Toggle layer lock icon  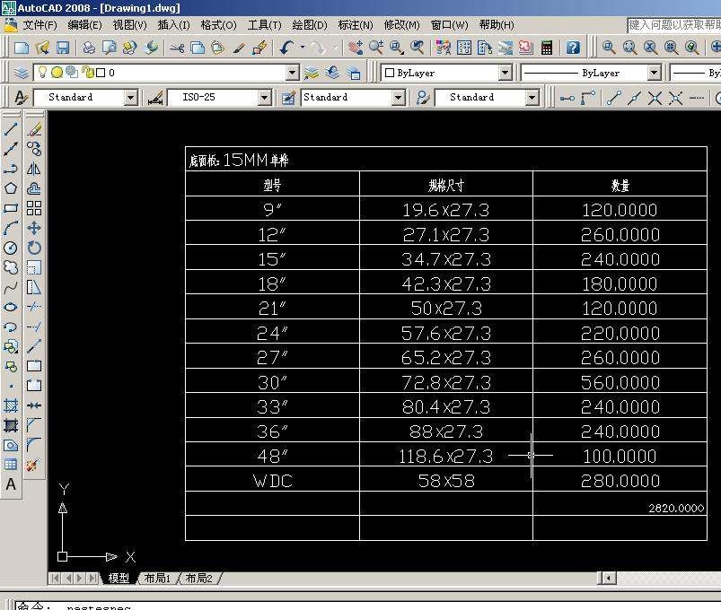pyautogui.click(x=87, y=72)
